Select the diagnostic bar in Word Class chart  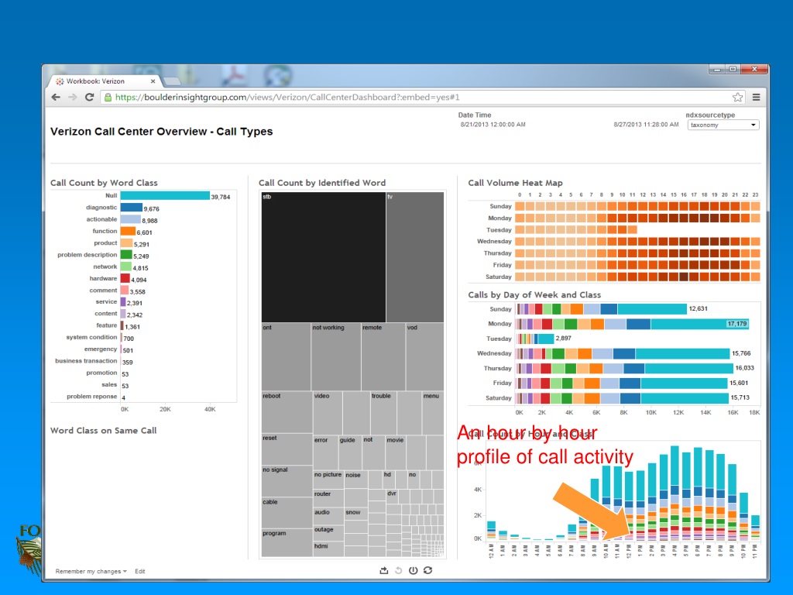132,208
